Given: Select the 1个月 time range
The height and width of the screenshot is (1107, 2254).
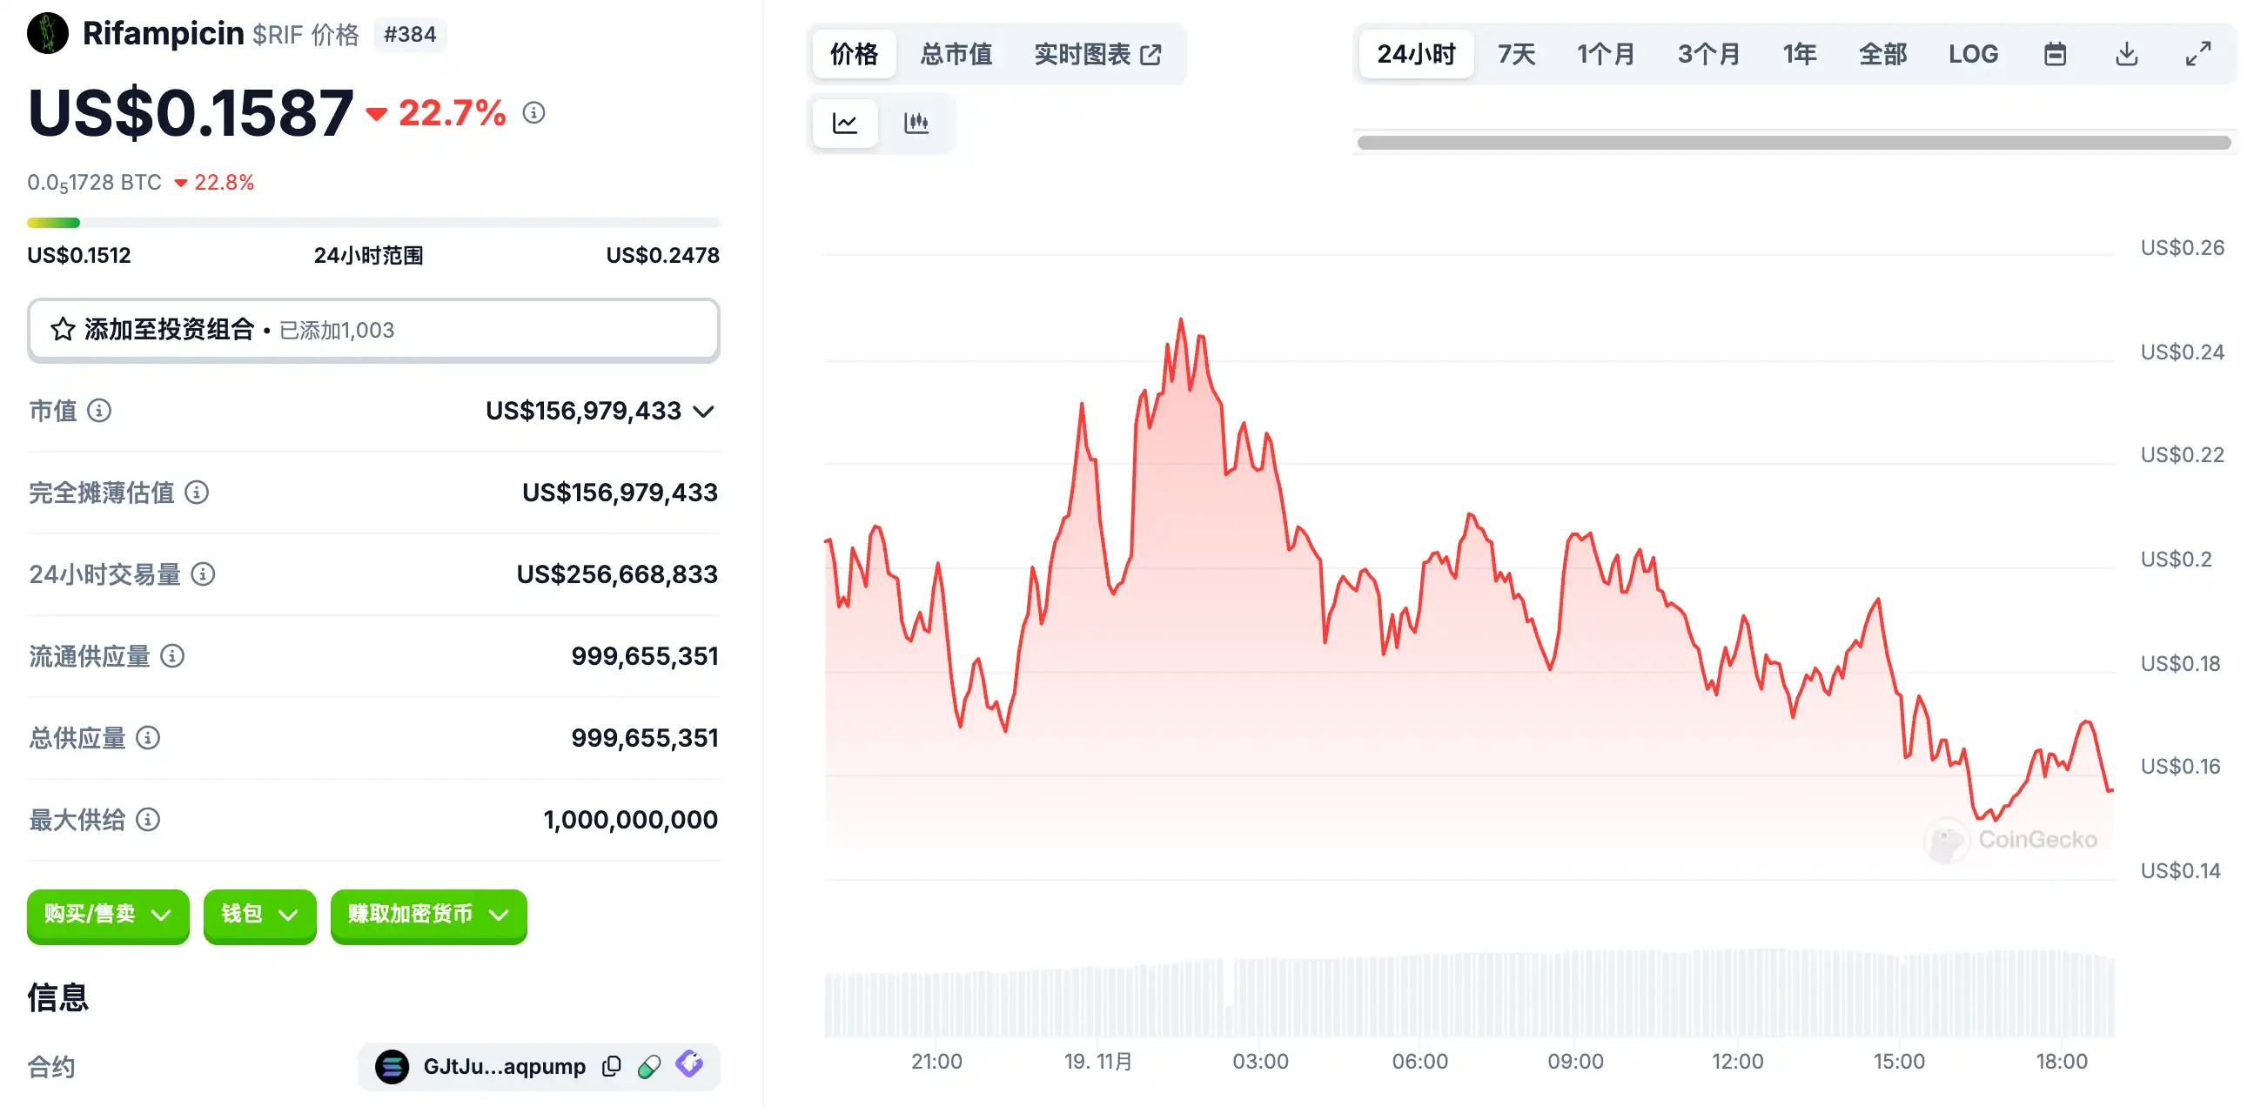Looking at the screenshot, I should (1606, 54).
